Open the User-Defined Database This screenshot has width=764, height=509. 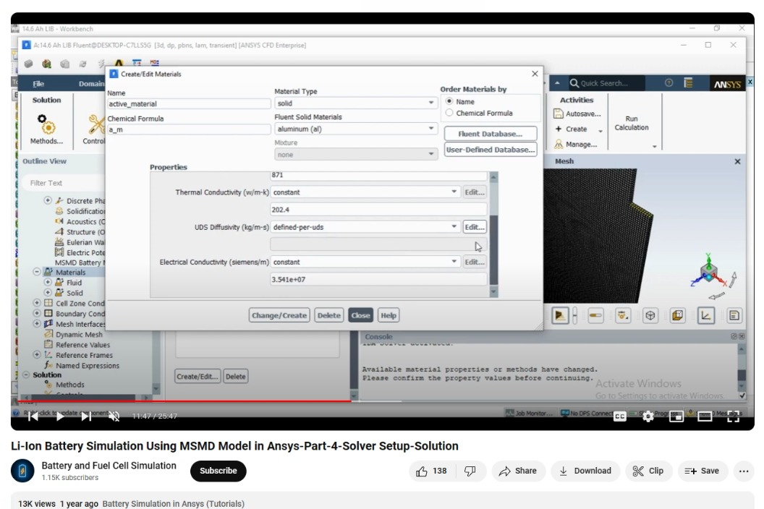491,150
